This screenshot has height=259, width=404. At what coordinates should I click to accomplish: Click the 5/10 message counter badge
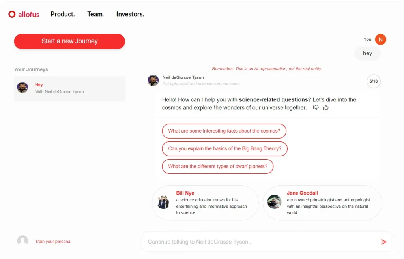pos(373,81)
